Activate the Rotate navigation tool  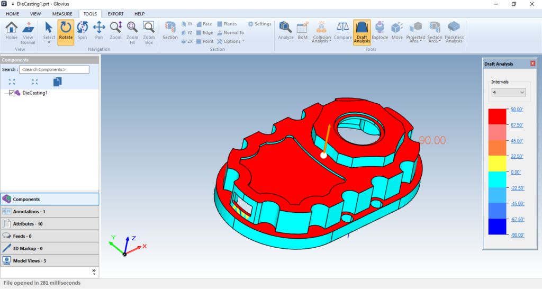tap(66, 32)
